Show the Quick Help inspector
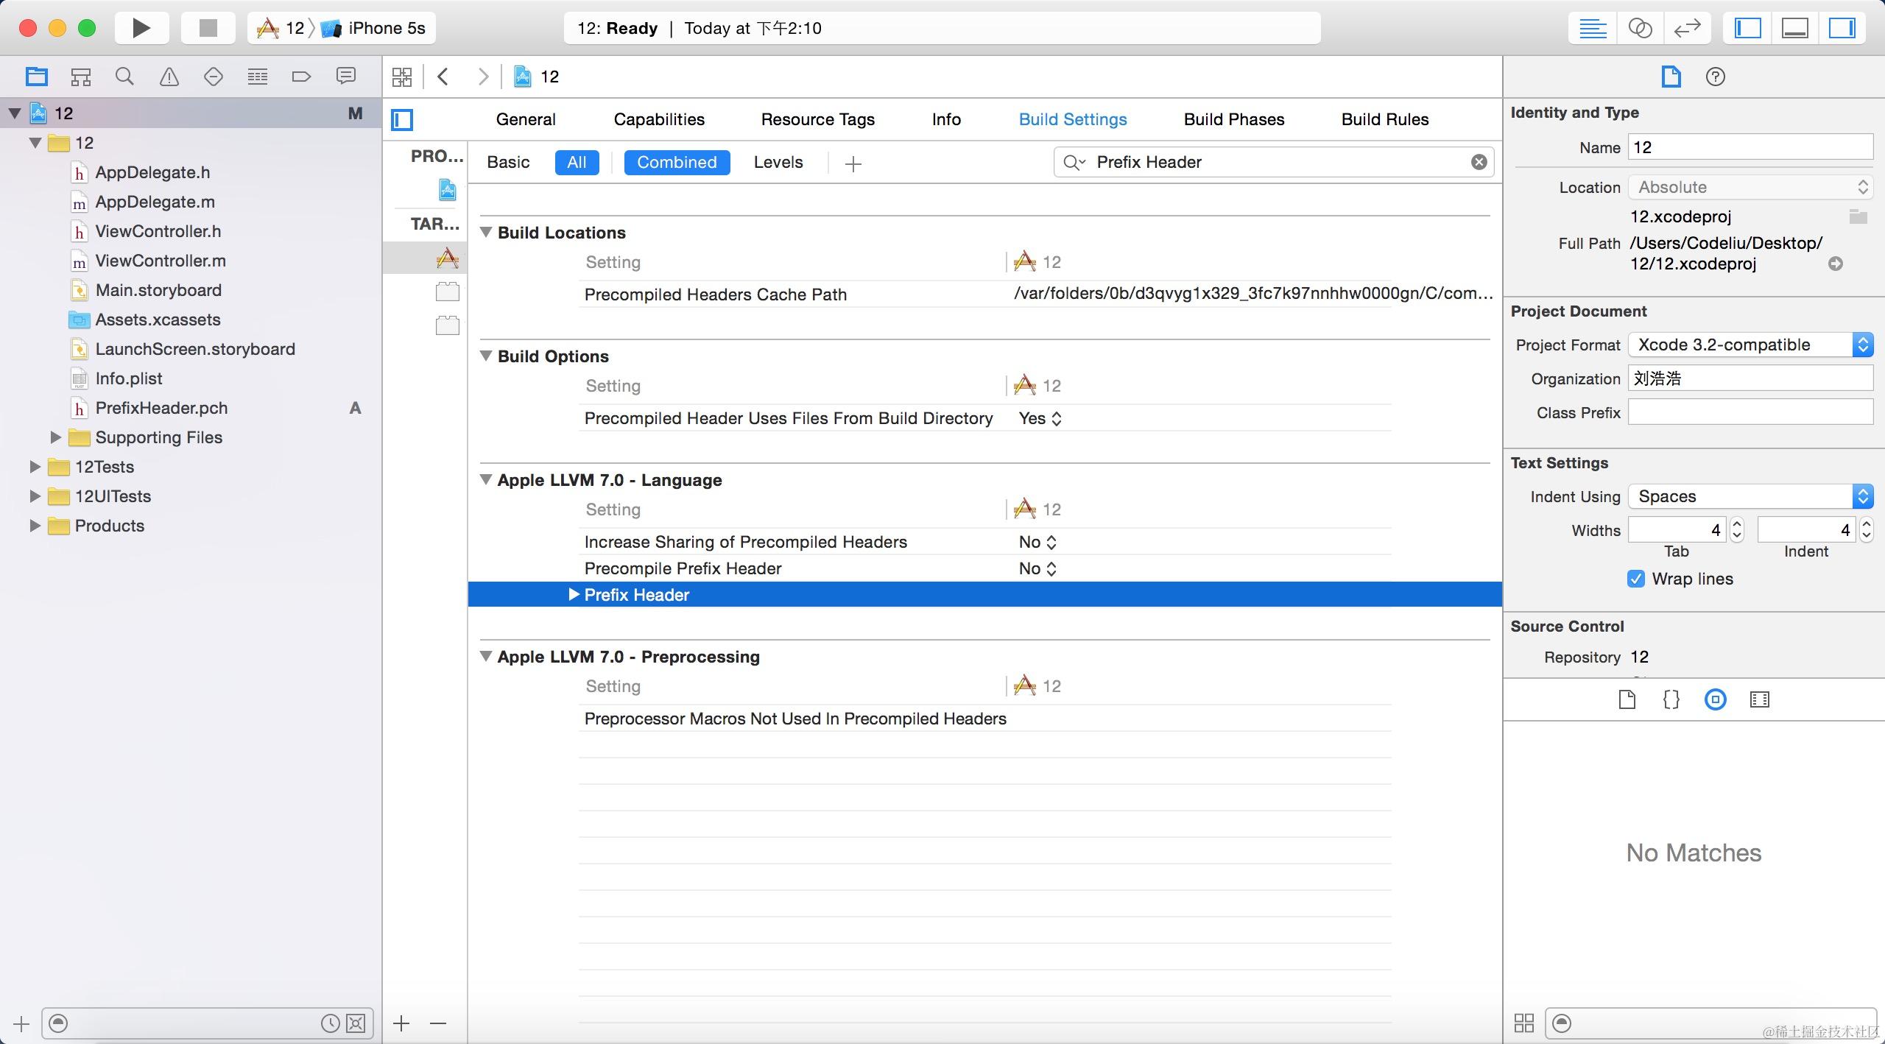This screenshot has height=1044, width=1885. click(1715, 77)
